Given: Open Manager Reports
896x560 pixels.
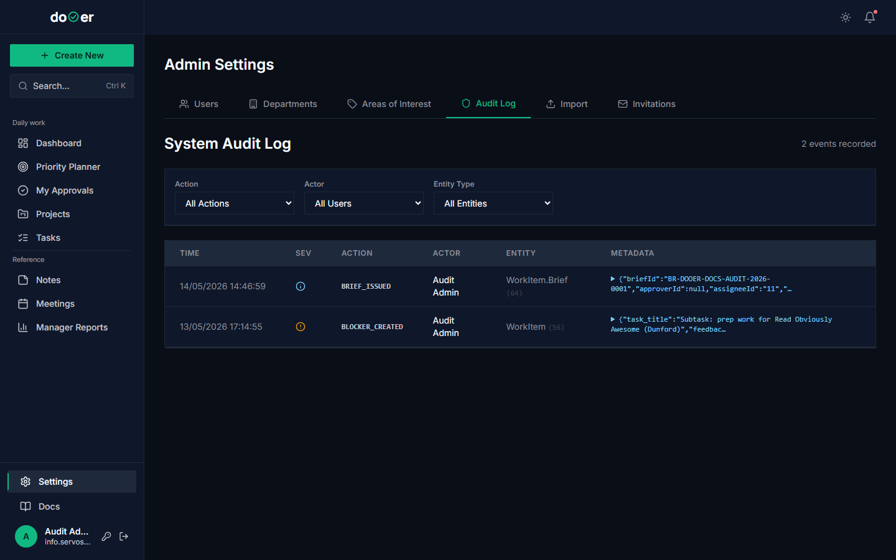Looking at the screenshot, I should 72,327.
